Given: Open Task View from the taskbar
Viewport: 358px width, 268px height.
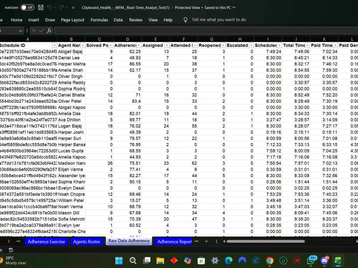Looking at the screenshot, I should coord(146,260).
